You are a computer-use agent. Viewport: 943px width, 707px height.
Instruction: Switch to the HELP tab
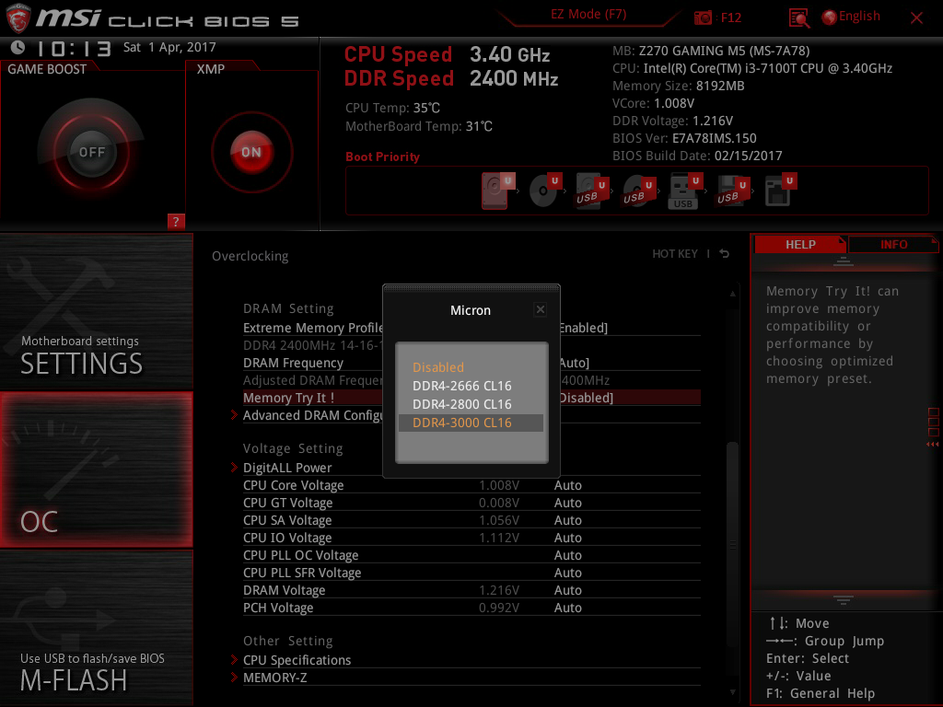click(800, 244)
